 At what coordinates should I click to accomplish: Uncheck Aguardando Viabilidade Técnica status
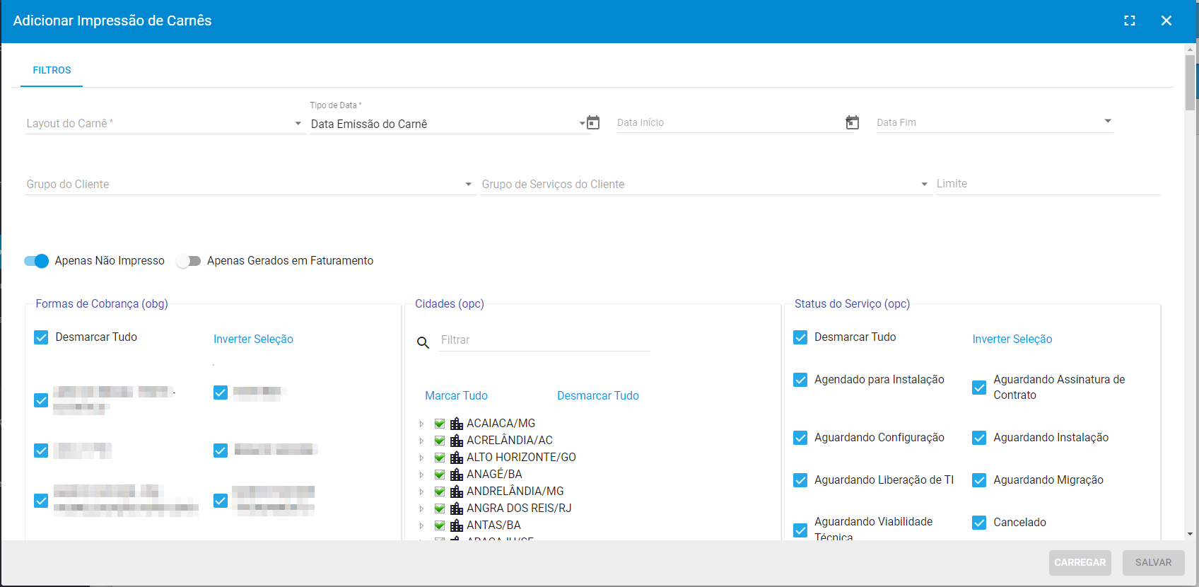click(800, 530)
